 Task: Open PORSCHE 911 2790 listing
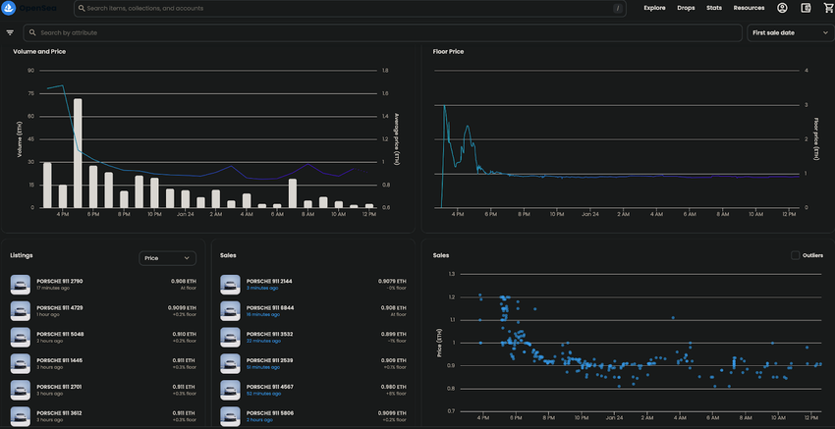point(60,281)
